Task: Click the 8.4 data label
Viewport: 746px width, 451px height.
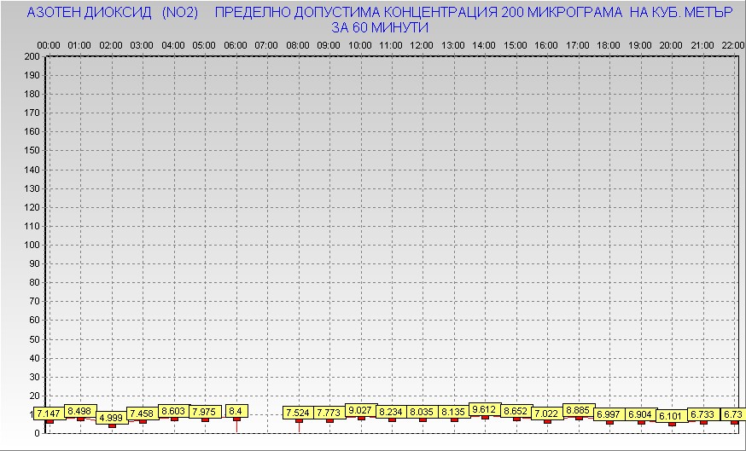Action: (236, 411)
